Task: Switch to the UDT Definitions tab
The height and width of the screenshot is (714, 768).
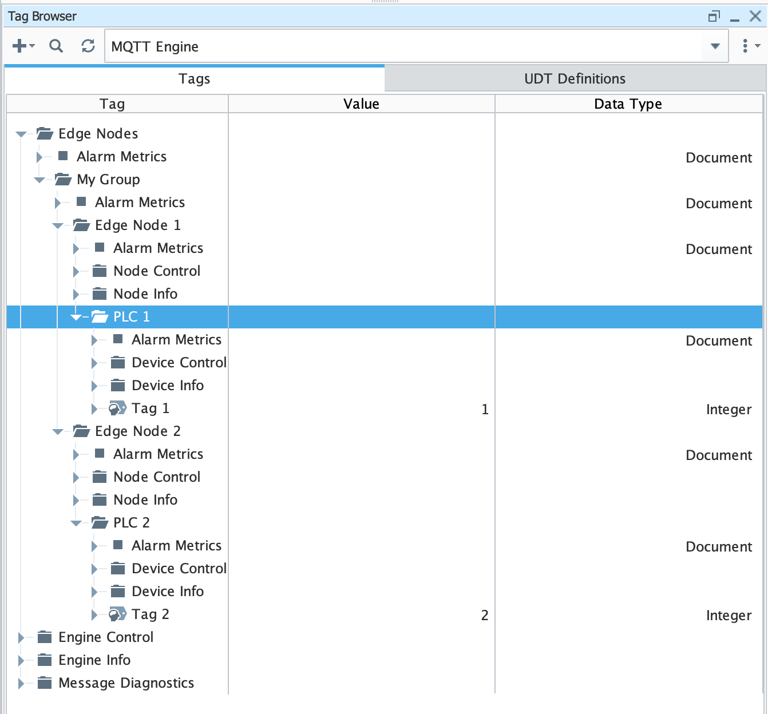Action: tap(575, 79)
